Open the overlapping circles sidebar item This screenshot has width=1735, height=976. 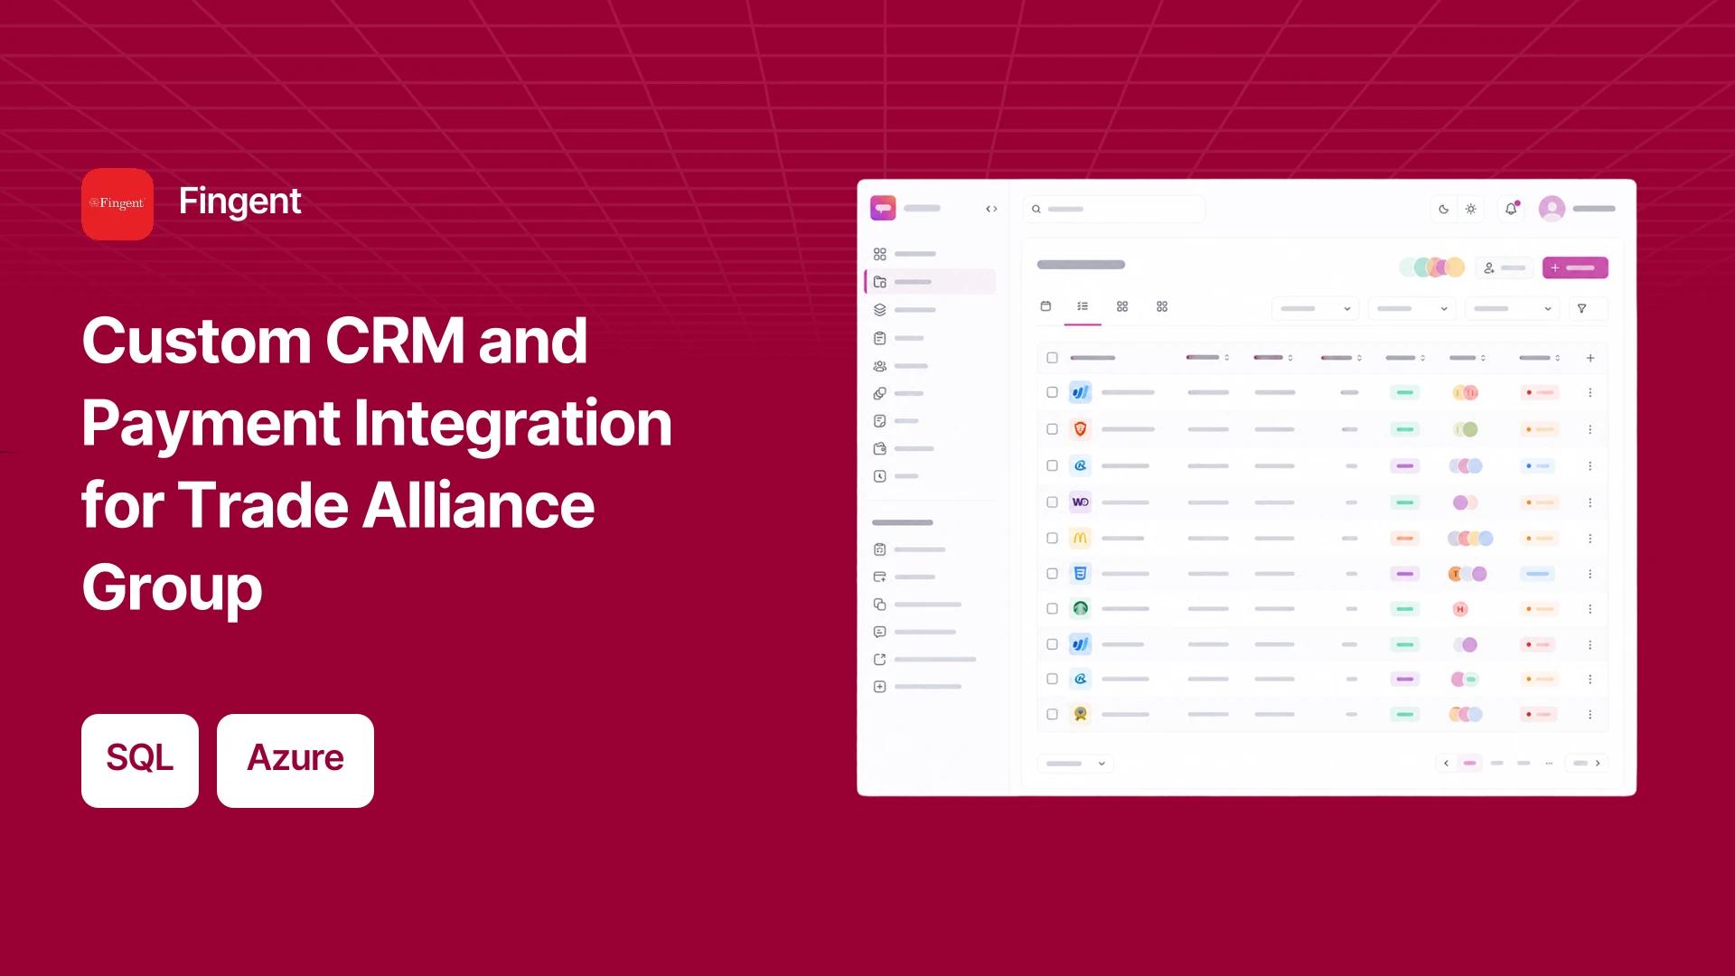(x=900, y=393)
